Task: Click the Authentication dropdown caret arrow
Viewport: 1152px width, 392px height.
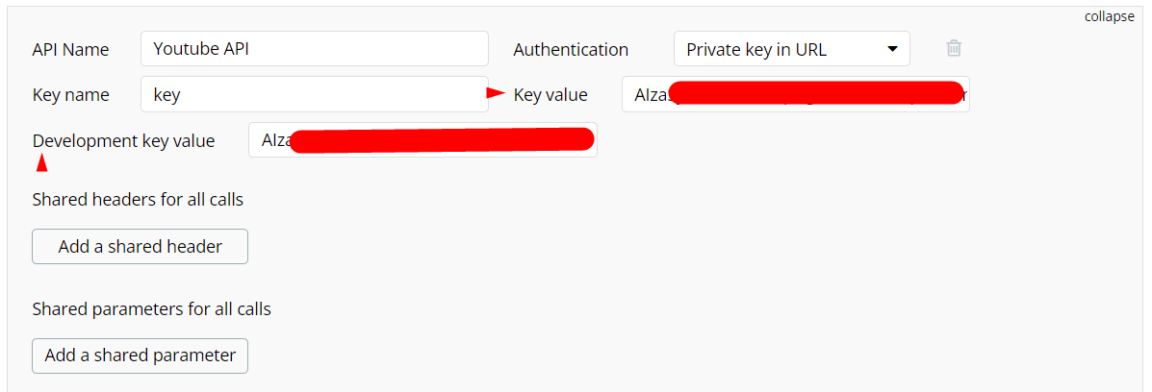Action: tap(892, 49)
